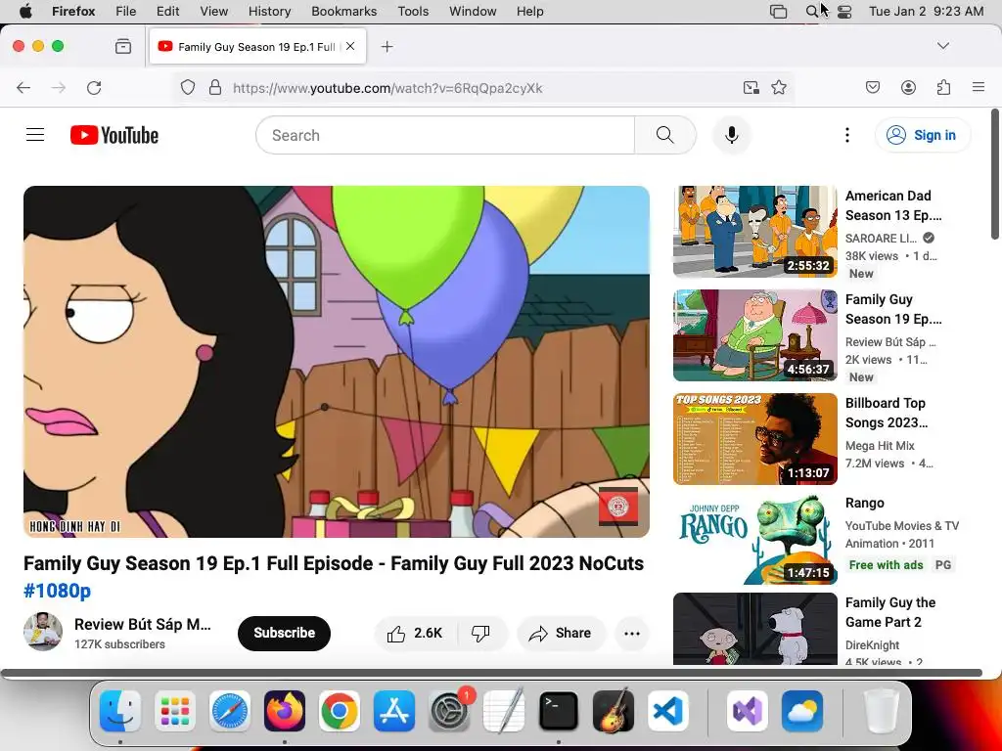Viewport: 1002px width, 751px height.
Task: Click the menu bar clock Tue Jan 2
Action: tap(926, 12)
